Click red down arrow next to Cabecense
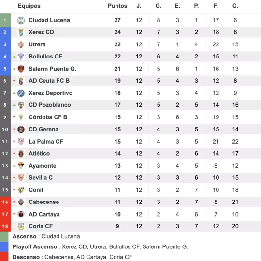The image size is (261, 261). (x=14, y=202)
